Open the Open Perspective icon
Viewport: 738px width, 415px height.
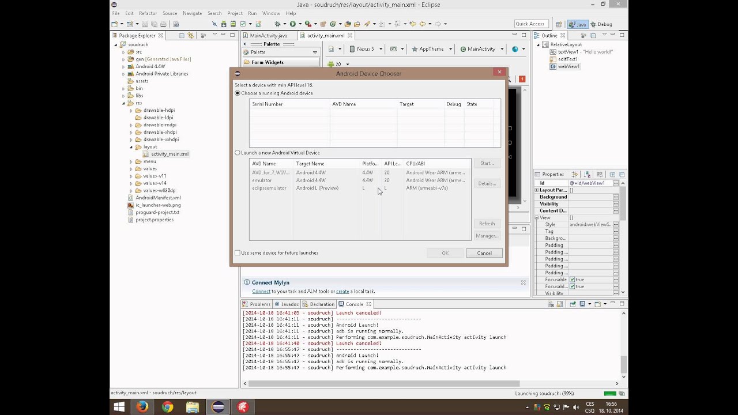(x=559, y=24)
